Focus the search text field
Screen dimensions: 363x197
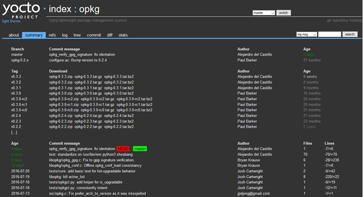[x=329, y=34]
